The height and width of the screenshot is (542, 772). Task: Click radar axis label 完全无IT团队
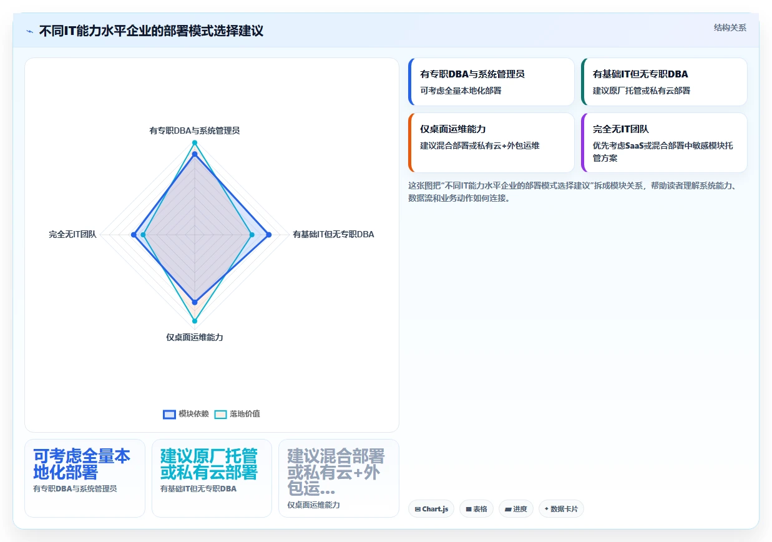72,234
